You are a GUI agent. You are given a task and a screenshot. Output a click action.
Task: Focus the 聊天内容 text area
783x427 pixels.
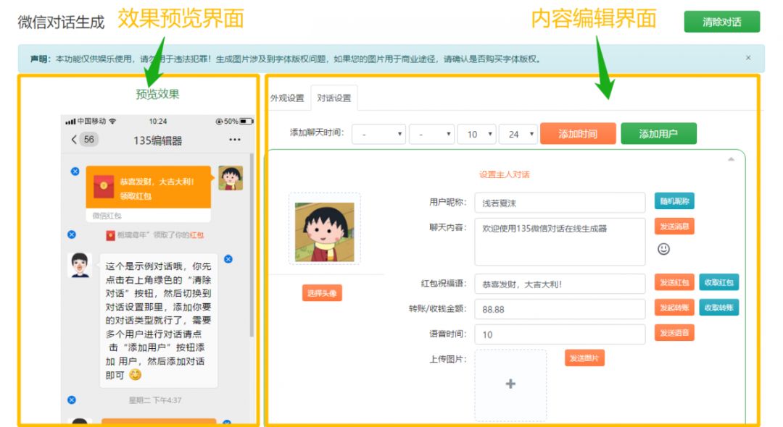coord(560,242)
